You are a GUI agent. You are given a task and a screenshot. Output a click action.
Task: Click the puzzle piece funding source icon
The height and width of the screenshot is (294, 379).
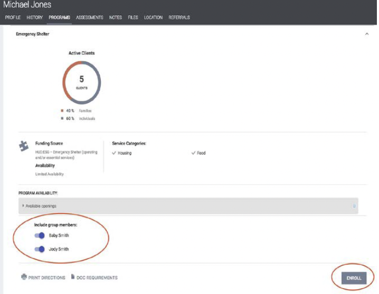(24, 146)
